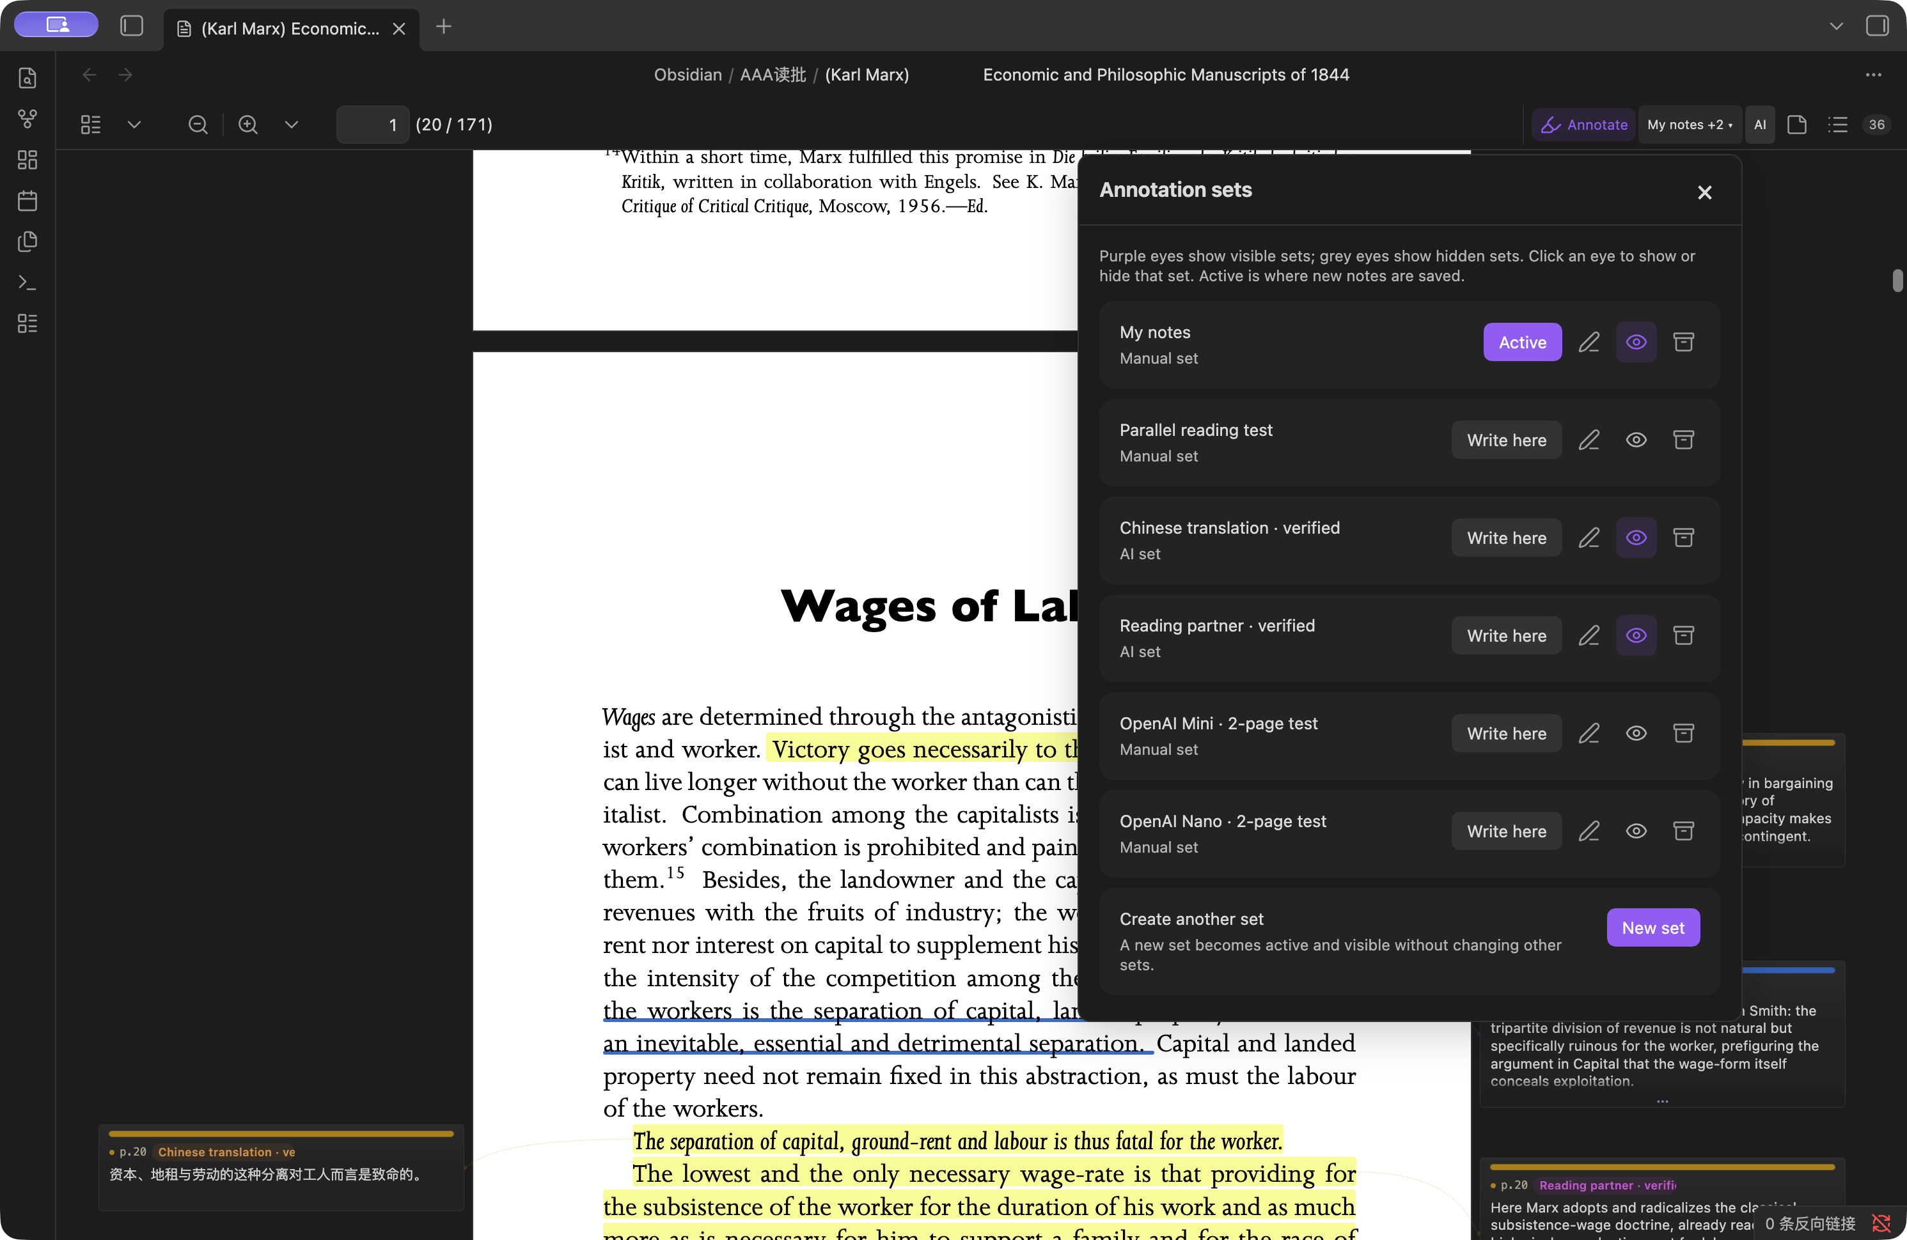Screen dimensions: 1907x1240
Task: Edit the OpenAI Nano set name
Action: click(x=1589, y=831)
